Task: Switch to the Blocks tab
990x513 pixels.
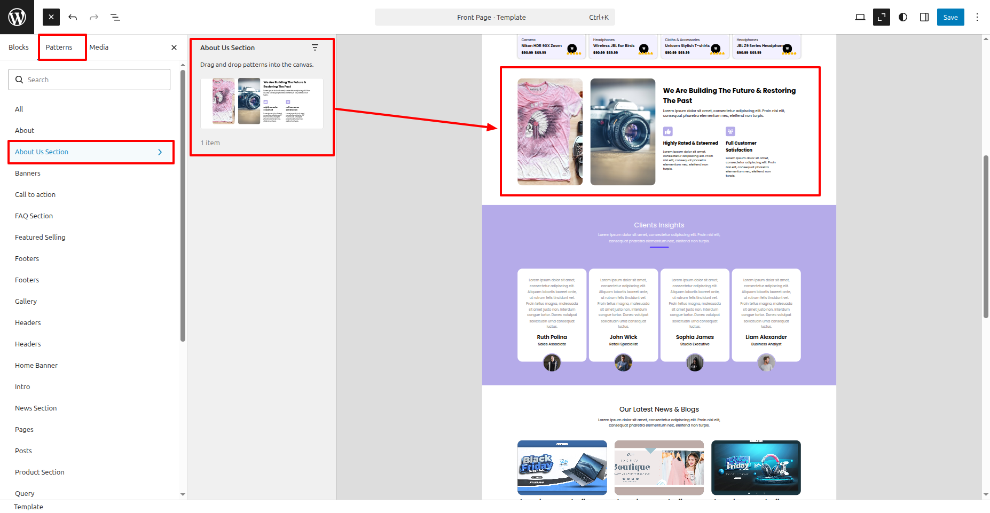Action: click(19, 48)
